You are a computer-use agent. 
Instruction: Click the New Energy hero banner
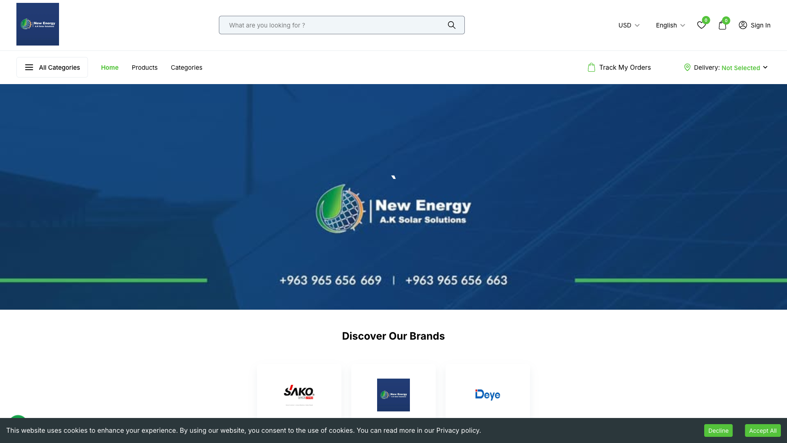[393, 197]
